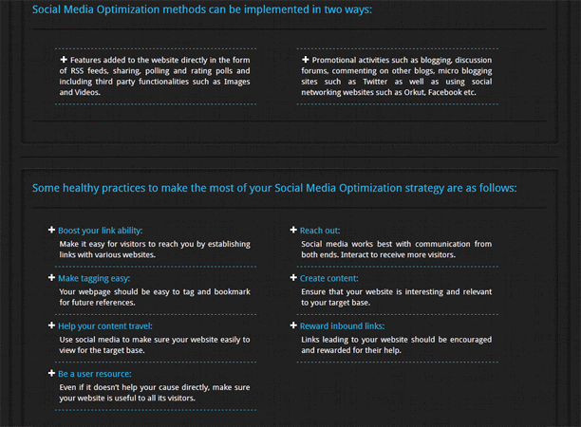581x427 pixels.
Task: Click the plus icon next to Boost your link ability
Action: (51, 230)
